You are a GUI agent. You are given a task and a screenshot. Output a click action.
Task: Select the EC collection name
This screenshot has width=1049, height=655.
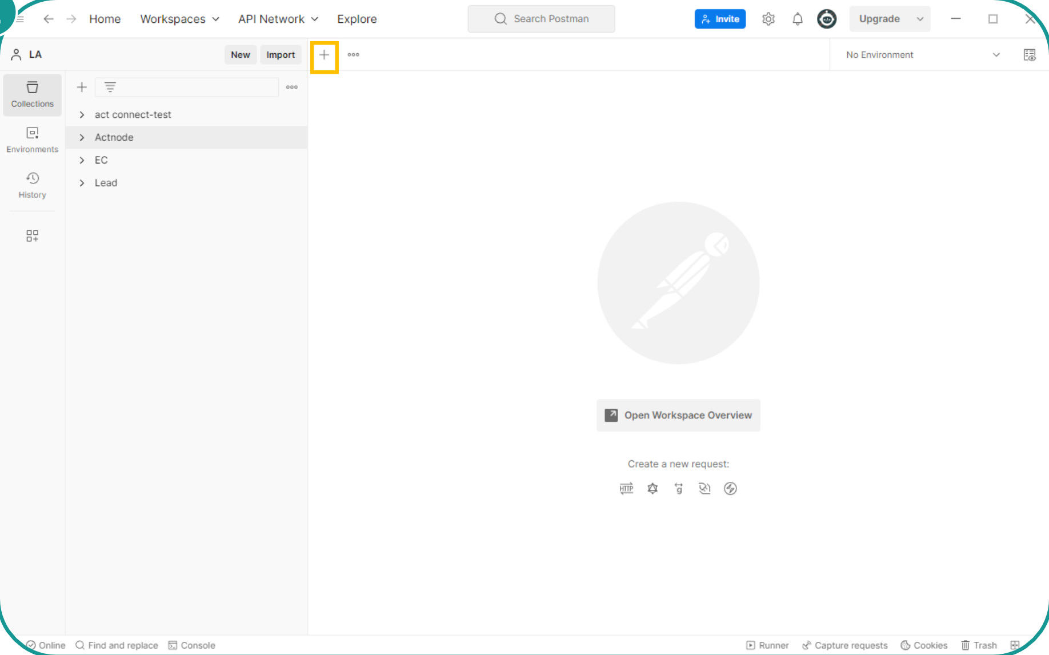[x=101, y=160]
